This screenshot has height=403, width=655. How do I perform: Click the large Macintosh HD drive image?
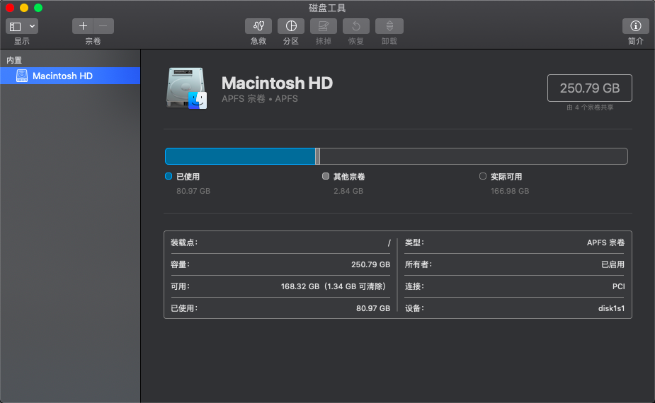[186, 88]
